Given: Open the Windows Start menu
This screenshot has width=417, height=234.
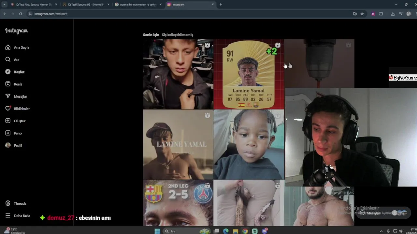Looking at the screenshot, I should (x=157, y=231).
